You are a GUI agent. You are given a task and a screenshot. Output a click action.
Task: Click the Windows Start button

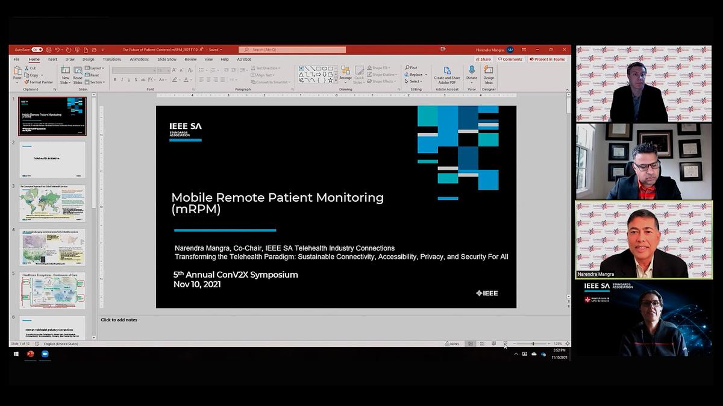pyautogui.click(x=16, y=354)
